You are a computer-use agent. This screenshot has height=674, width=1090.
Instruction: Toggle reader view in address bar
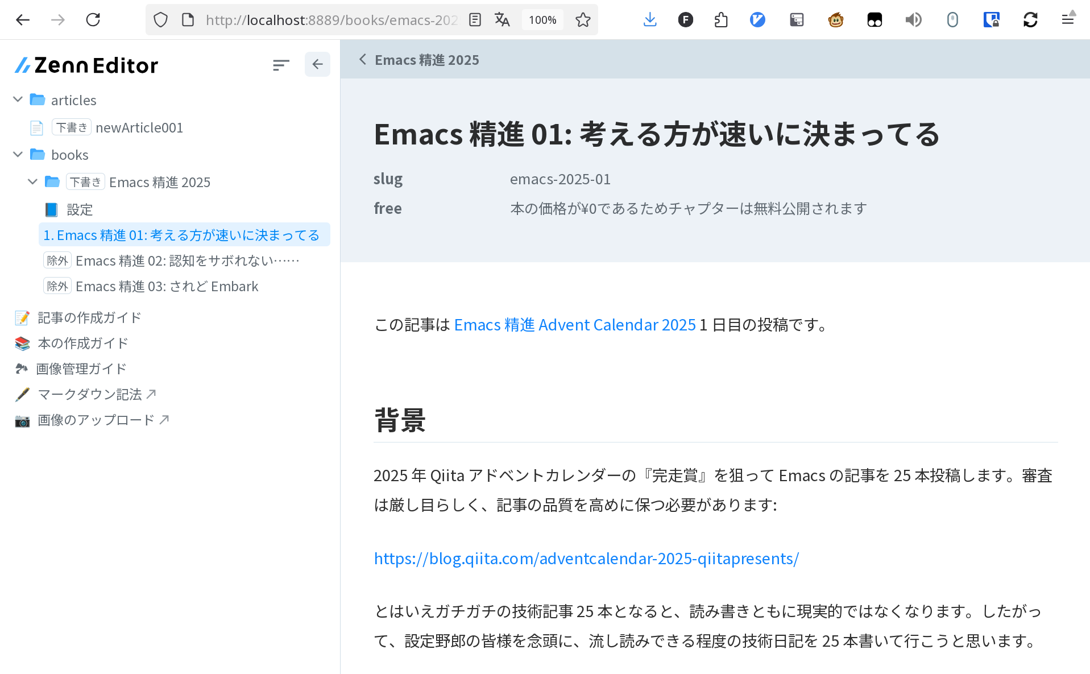[x=475, y=20]
